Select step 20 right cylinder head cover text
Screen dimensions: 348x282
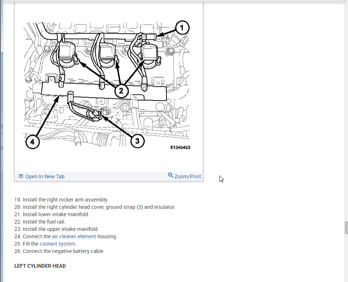[99, 207]
